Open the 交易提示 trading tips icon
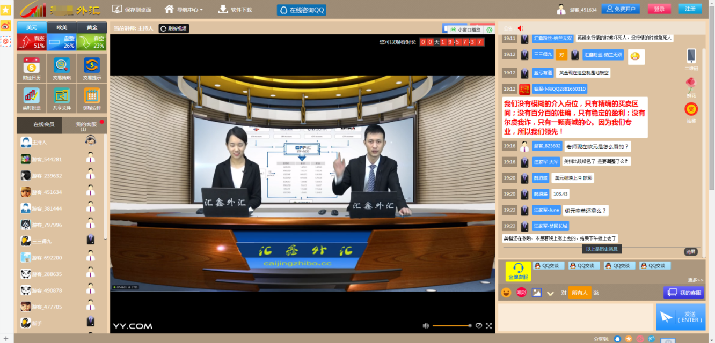 [92, 69]
